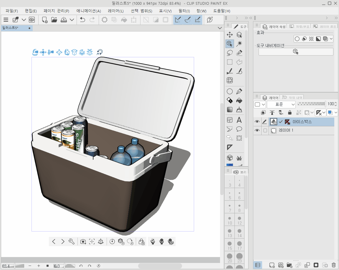Toggle visibility of 레이어 1
Screen dimensions: 339x270
pyautogui.click(x=257, y=130)
